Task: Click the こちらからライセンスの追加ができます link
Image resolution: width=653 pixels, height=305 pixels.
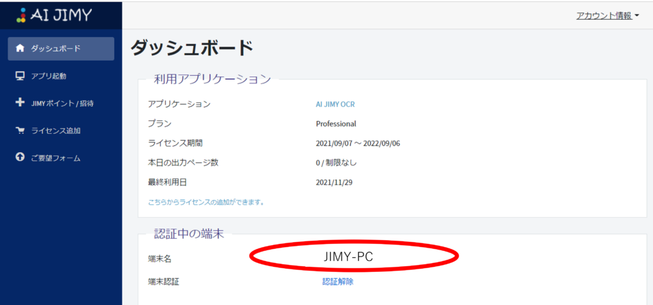Action: [206, 202]
